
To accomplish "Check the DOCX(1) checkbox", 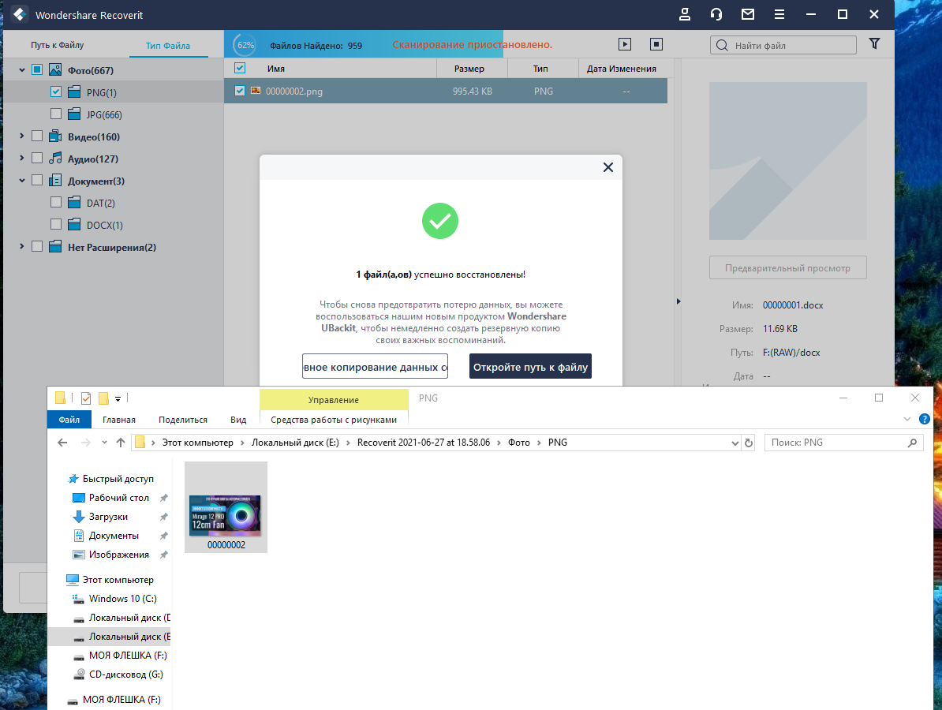I will [x=56, y=224].
